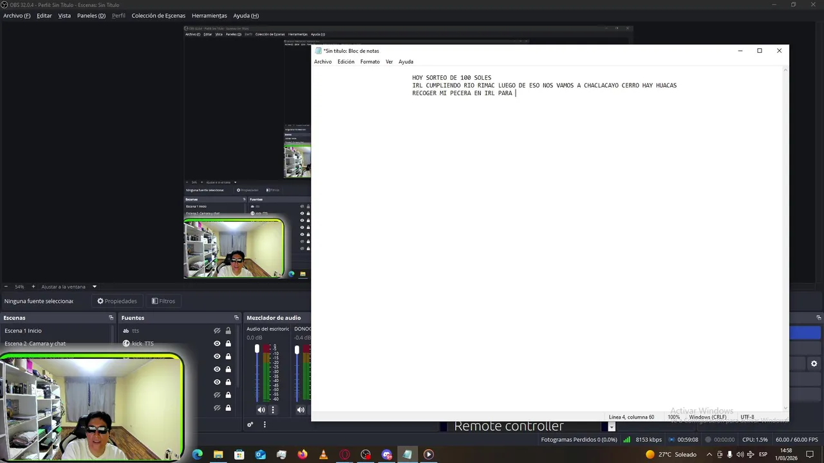The height and width of the screenshot is (463, 824).
Task: Open VLC media player from taskbar
Action: coord(324,455)
